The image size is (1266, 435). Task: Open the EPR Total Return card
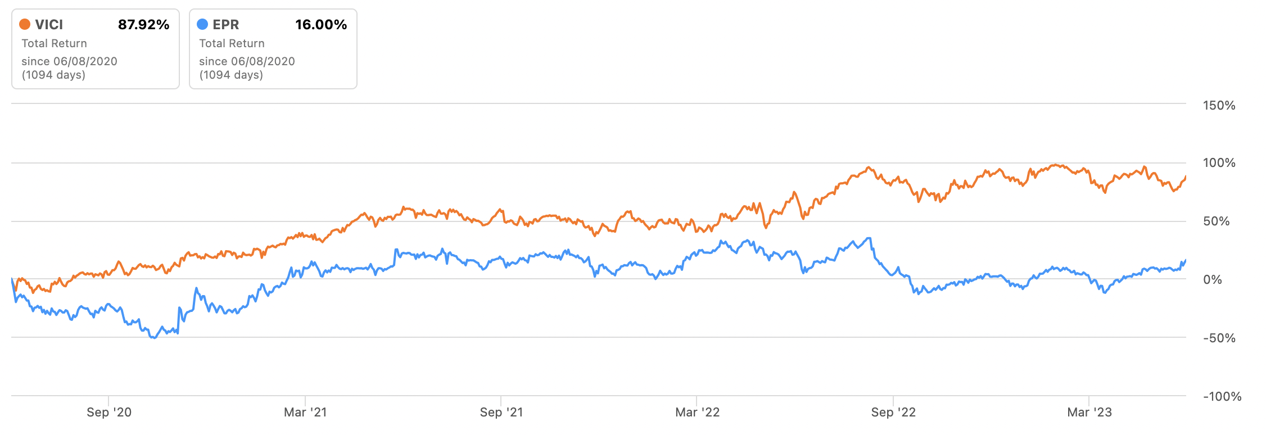(273, 49)
